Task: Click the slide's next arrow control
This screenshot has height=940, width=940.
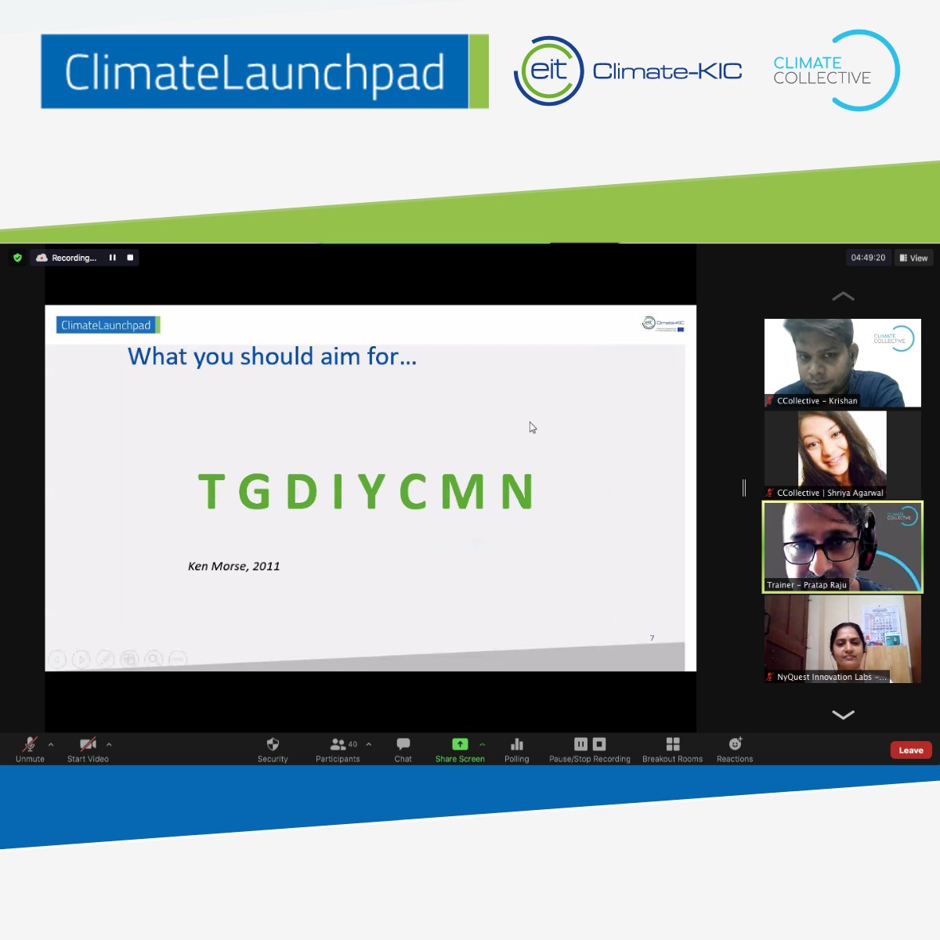Action: coord(81,660)
